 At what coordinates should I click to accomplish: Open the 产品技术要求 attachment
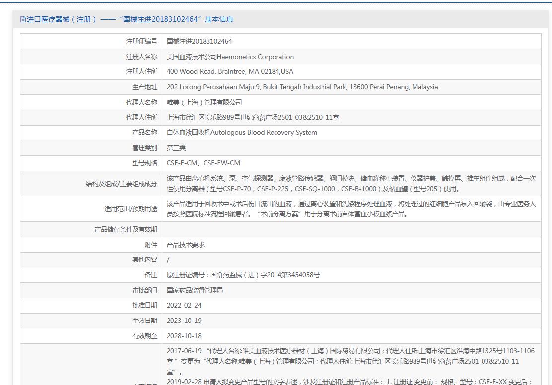coord(186,245)
